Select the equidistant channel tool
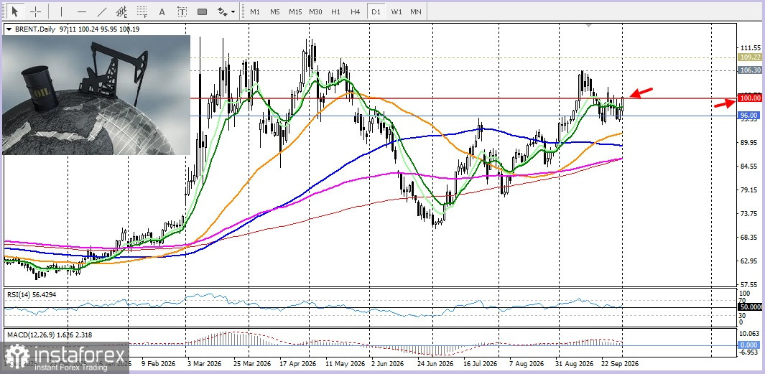Screen dimensions: 765x374 [122, 11]
